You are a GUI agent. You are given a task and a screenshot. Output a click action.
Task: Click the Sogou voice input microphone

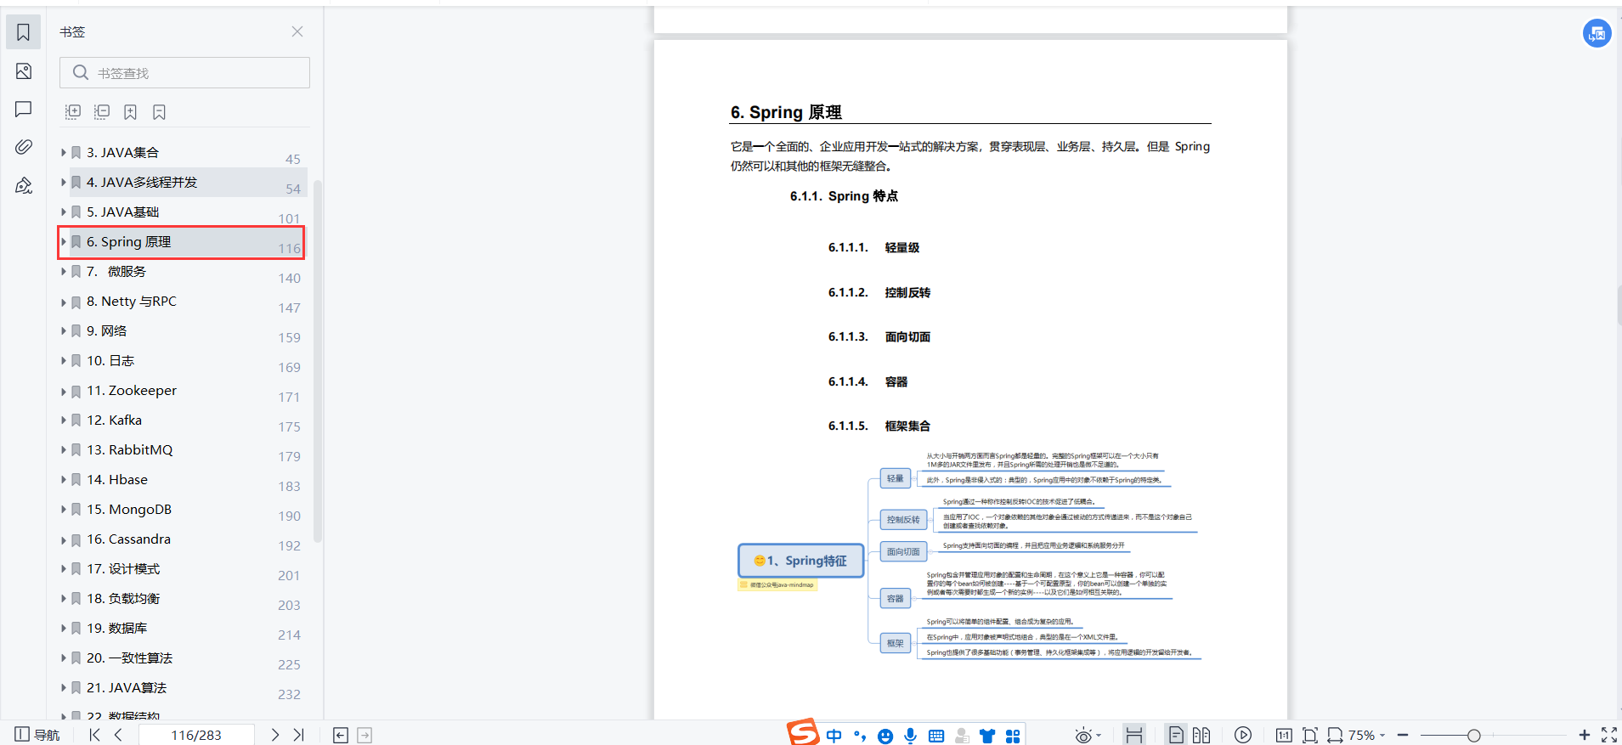point(911,736)
